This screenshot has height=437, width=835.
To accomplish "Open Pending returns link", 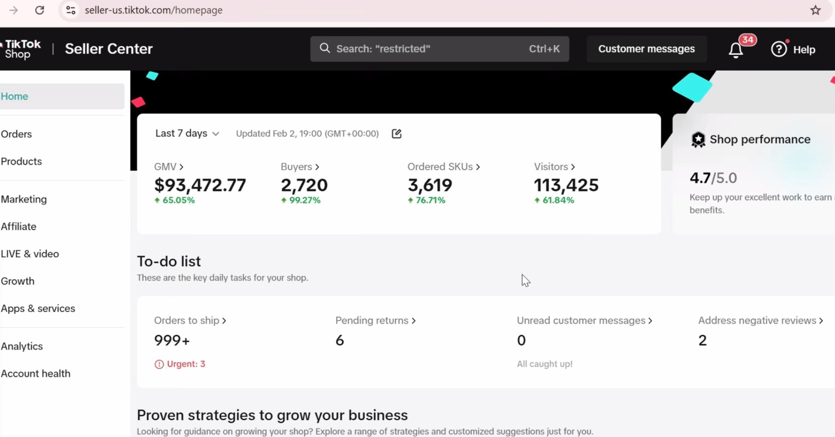I will [x=375, y=320].
